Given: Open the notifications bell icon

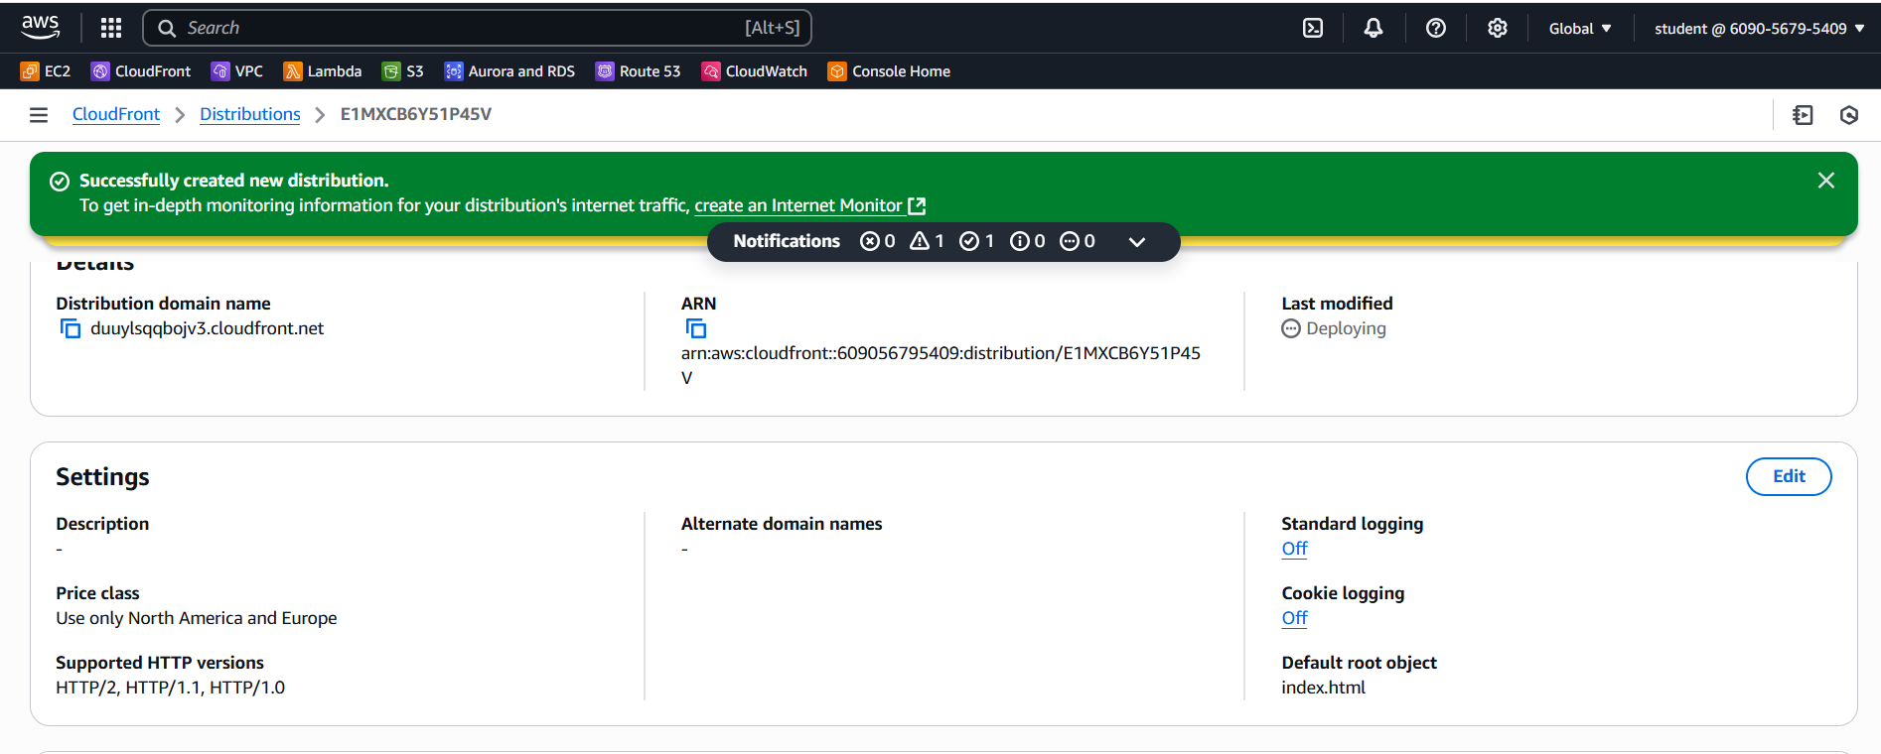Looking at the screenshot, I should tap(1374, 28).
